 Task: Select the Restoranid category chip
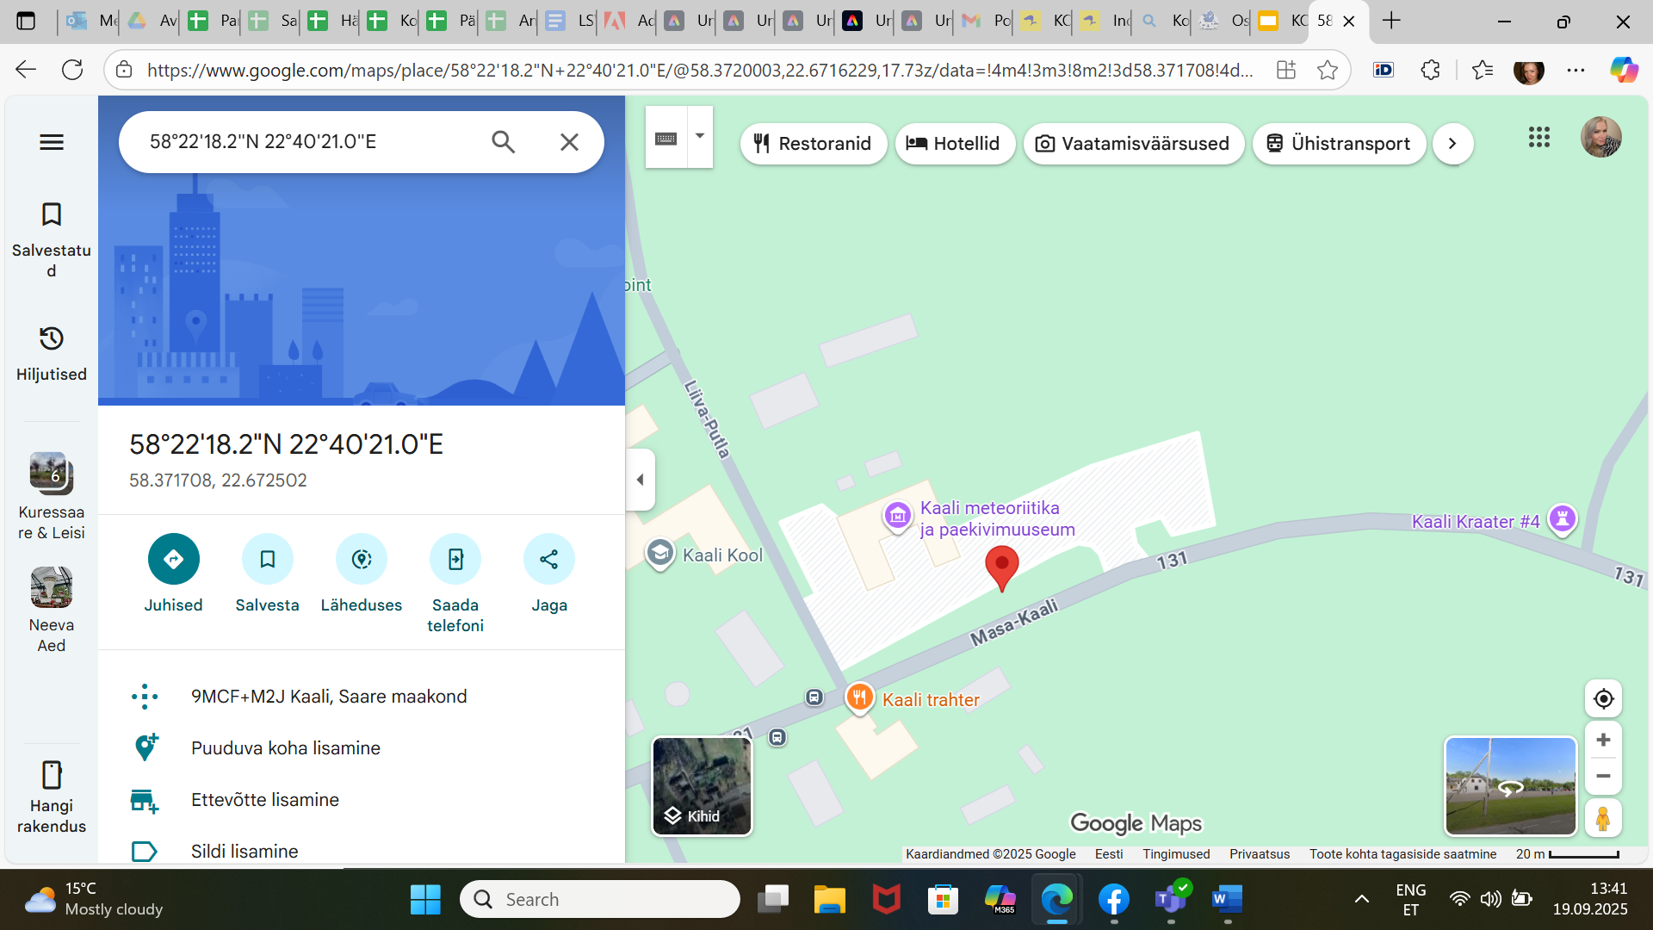point(813,144)
